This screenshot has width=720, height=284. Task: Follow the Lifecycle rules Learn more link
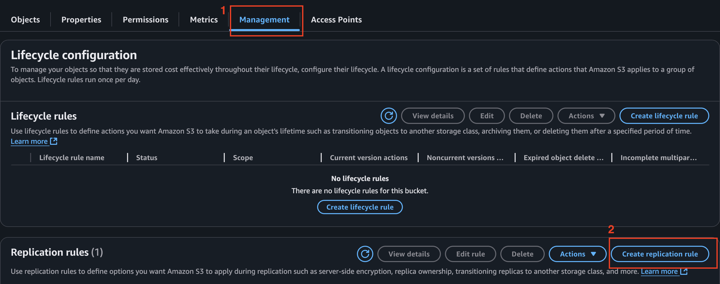pyautogui.click(x=29, y=141)
